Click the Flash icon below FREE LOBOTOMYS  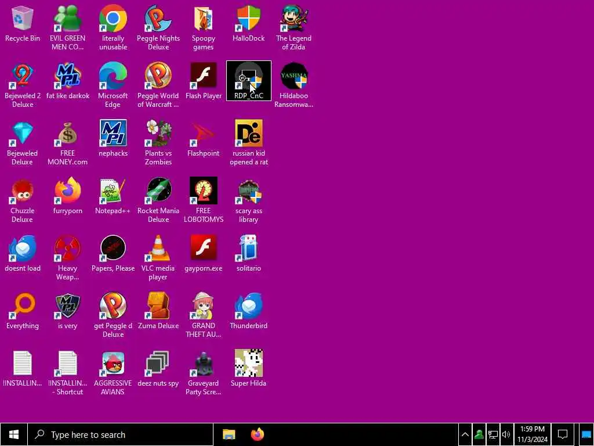[204, 254]
